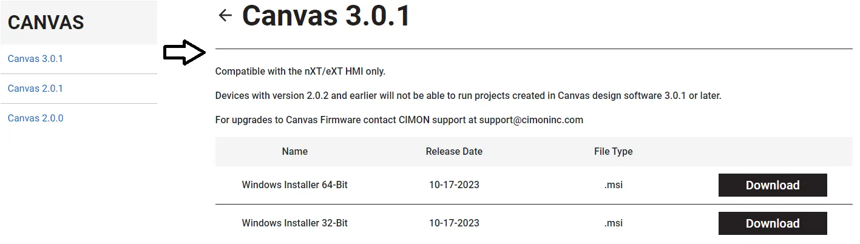Click the Canvas 3.0.1 page title
Screen dimensions: 860x244
tap(327, 16)
